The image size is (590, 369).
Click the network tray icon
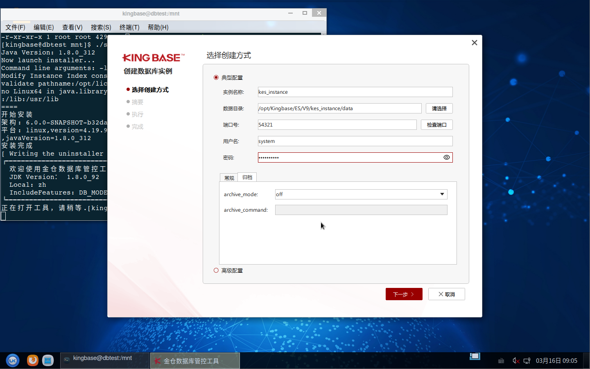527,361
